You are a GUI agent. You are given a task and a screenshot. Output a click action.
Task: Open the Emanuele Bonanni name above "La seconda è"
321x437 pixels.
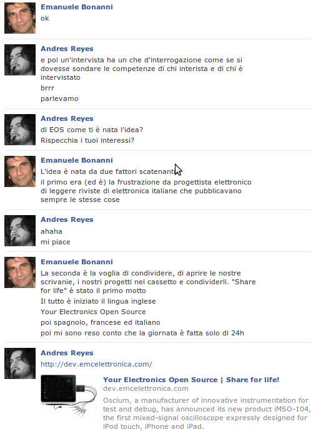77,262
